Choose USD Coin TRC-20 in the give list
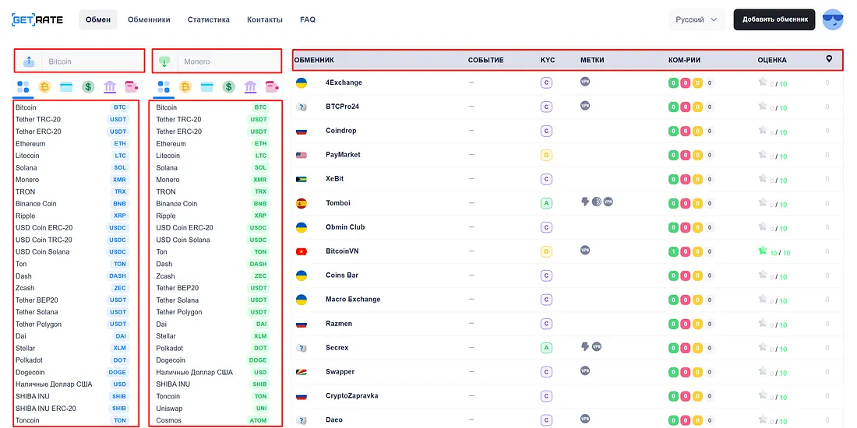 tap(72, 240)
